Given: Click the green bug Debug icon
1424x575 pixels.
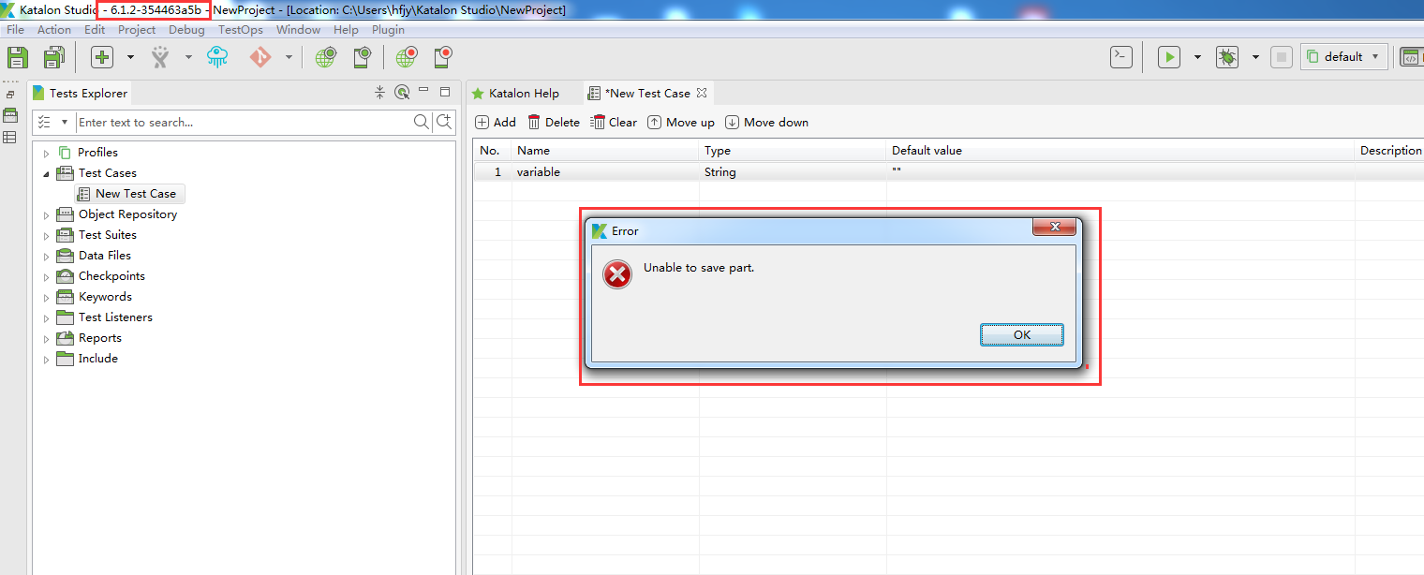Looking at the screenshot, I should [1227, 57].
